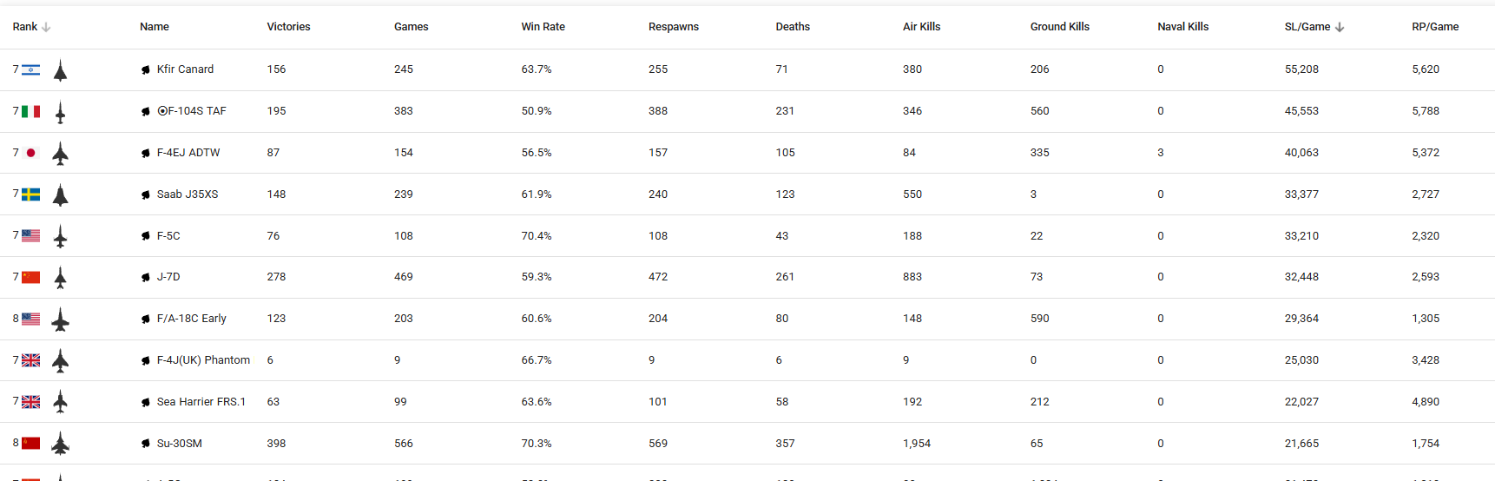Click the Italy flag icon beside F-104S TAF
This screenshot has width=1495, height=481.
click(31, 112)
